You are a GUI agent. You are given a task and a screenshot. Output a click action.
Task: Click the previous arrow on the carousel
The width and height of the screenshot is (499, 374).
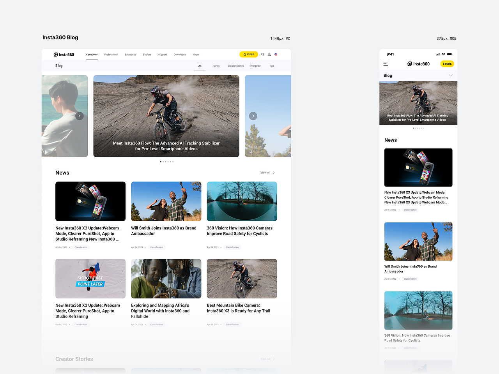tap(80, 116)
